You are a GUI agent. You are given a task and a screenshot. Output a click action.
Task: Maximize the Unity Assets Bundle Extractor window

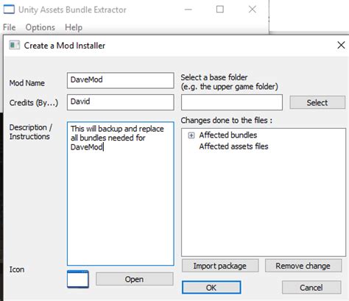[220, 10]
